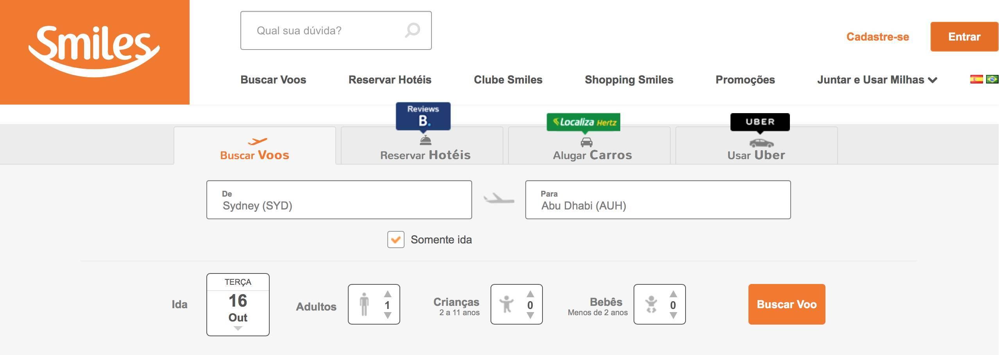Select the Spanish flag language icon
This screenshot has width=999, height=355.
click(976, 79)
